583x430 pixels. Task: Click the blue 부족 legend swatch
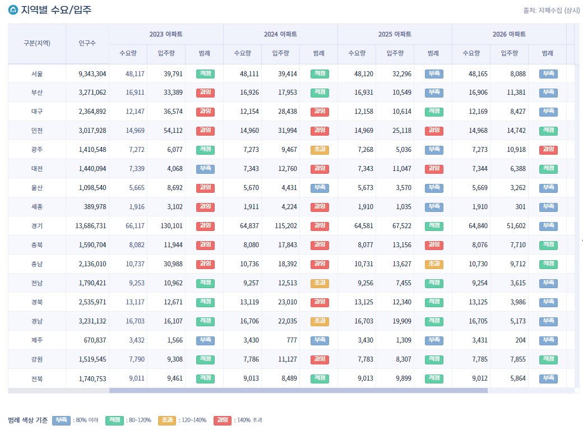(x=61, y=420)
